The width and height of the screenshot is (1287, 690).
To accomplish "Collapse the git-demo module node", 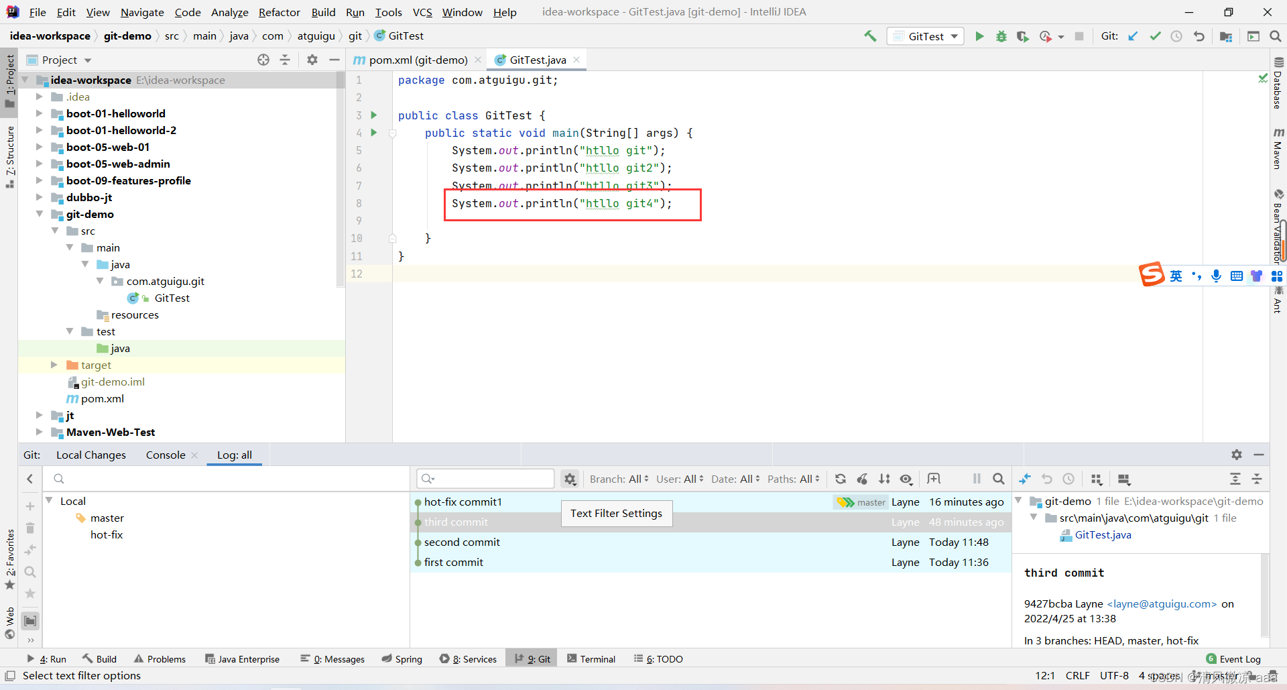I will coord(39,214).
